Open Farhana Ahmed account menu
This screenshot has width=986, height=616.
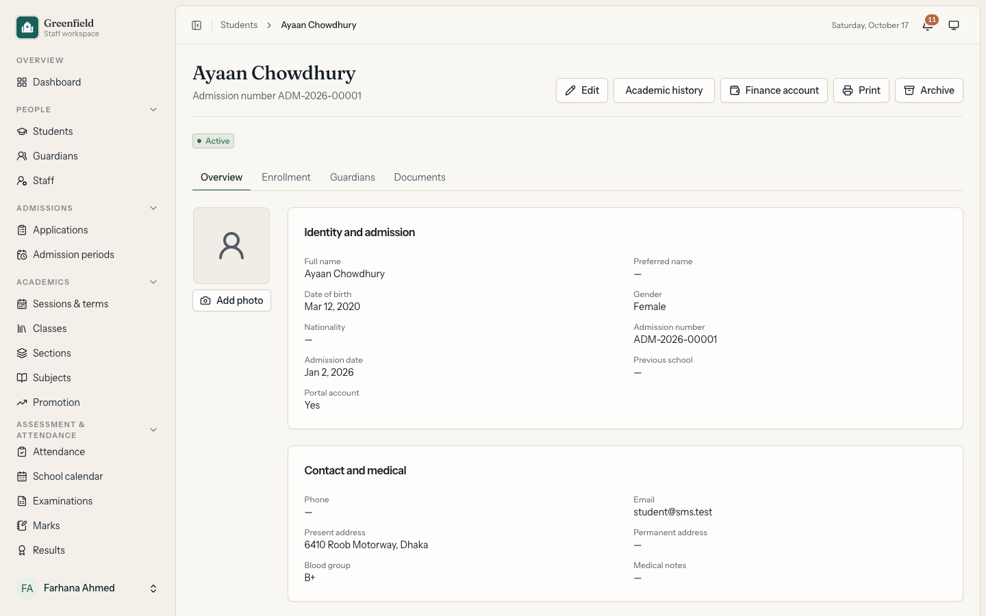point(88,589)
